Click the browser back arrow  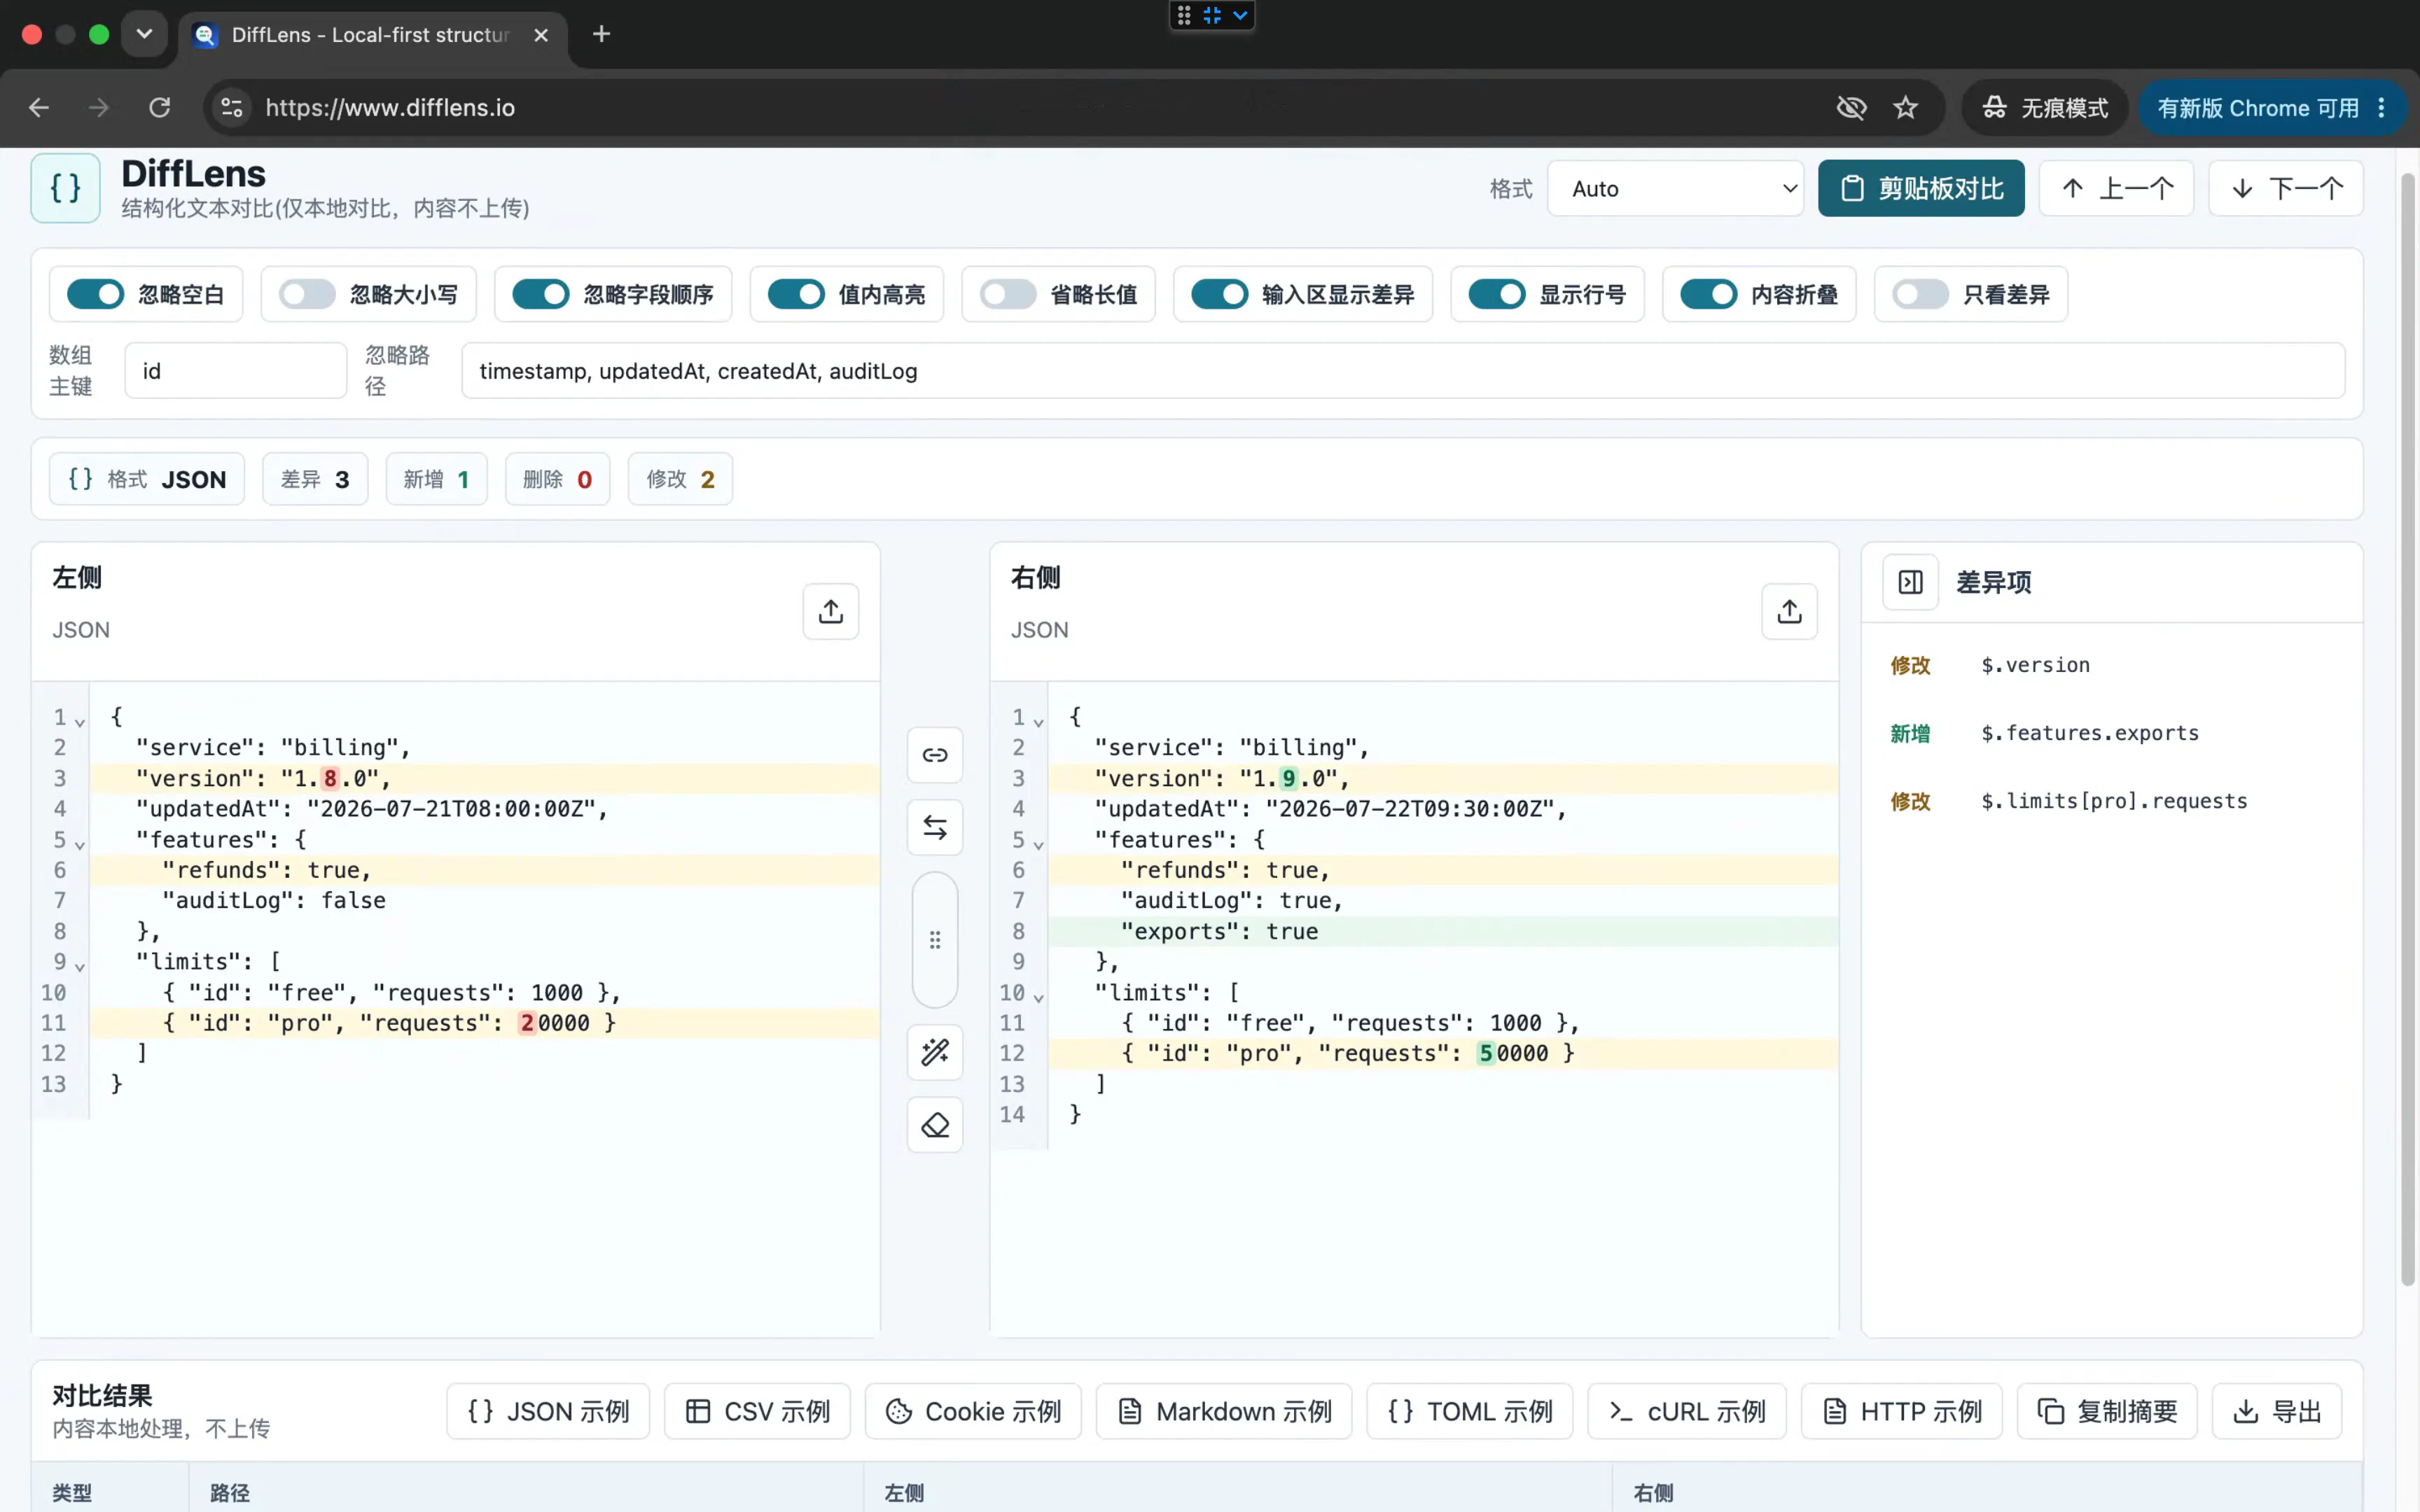[39, 107]
